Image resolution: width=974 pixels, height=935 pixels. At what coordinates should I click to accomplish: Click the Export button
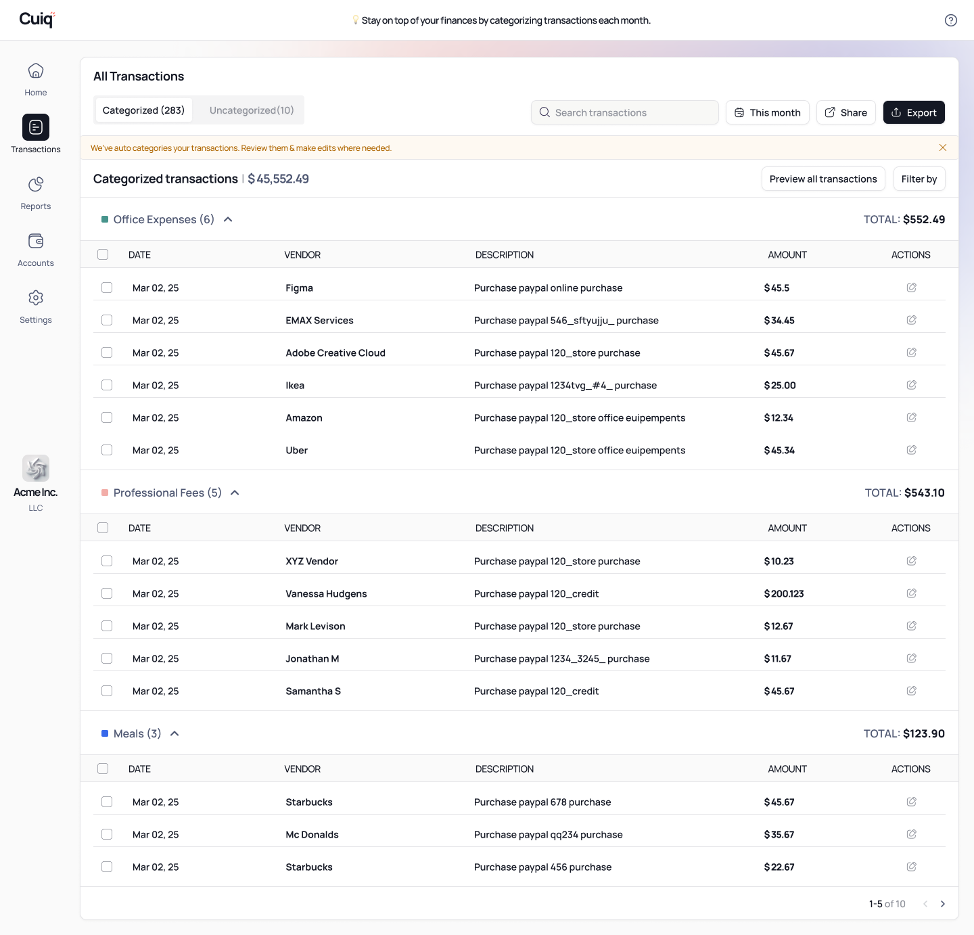(x=914, y=112)
